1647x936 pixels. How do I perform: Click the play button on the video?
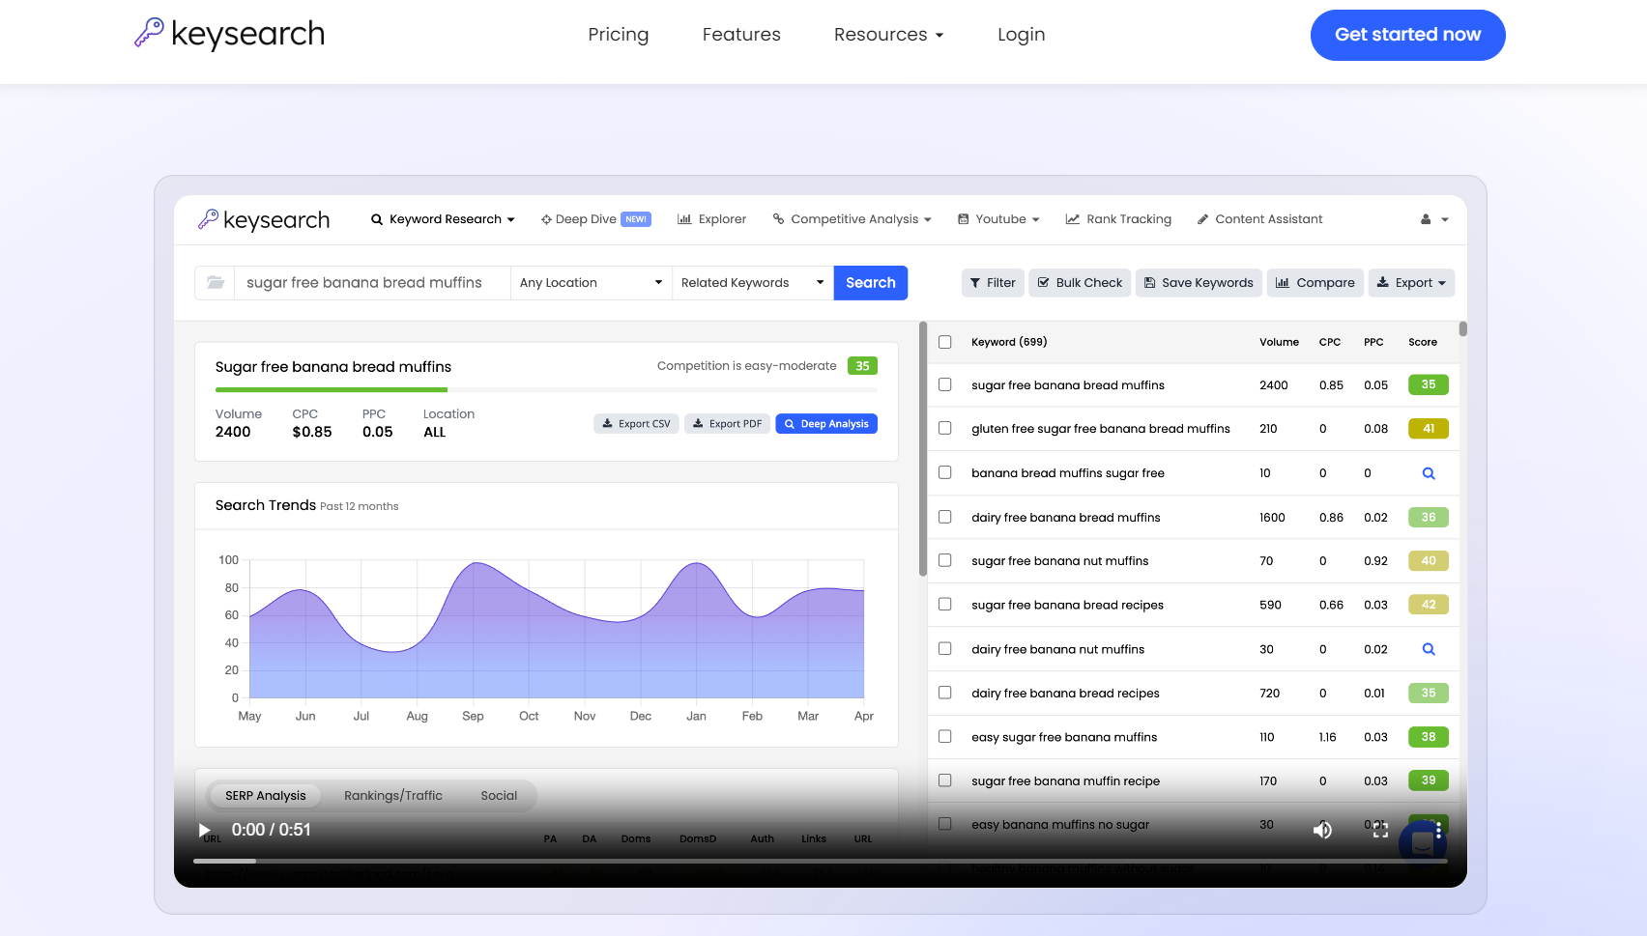(205, 831)
